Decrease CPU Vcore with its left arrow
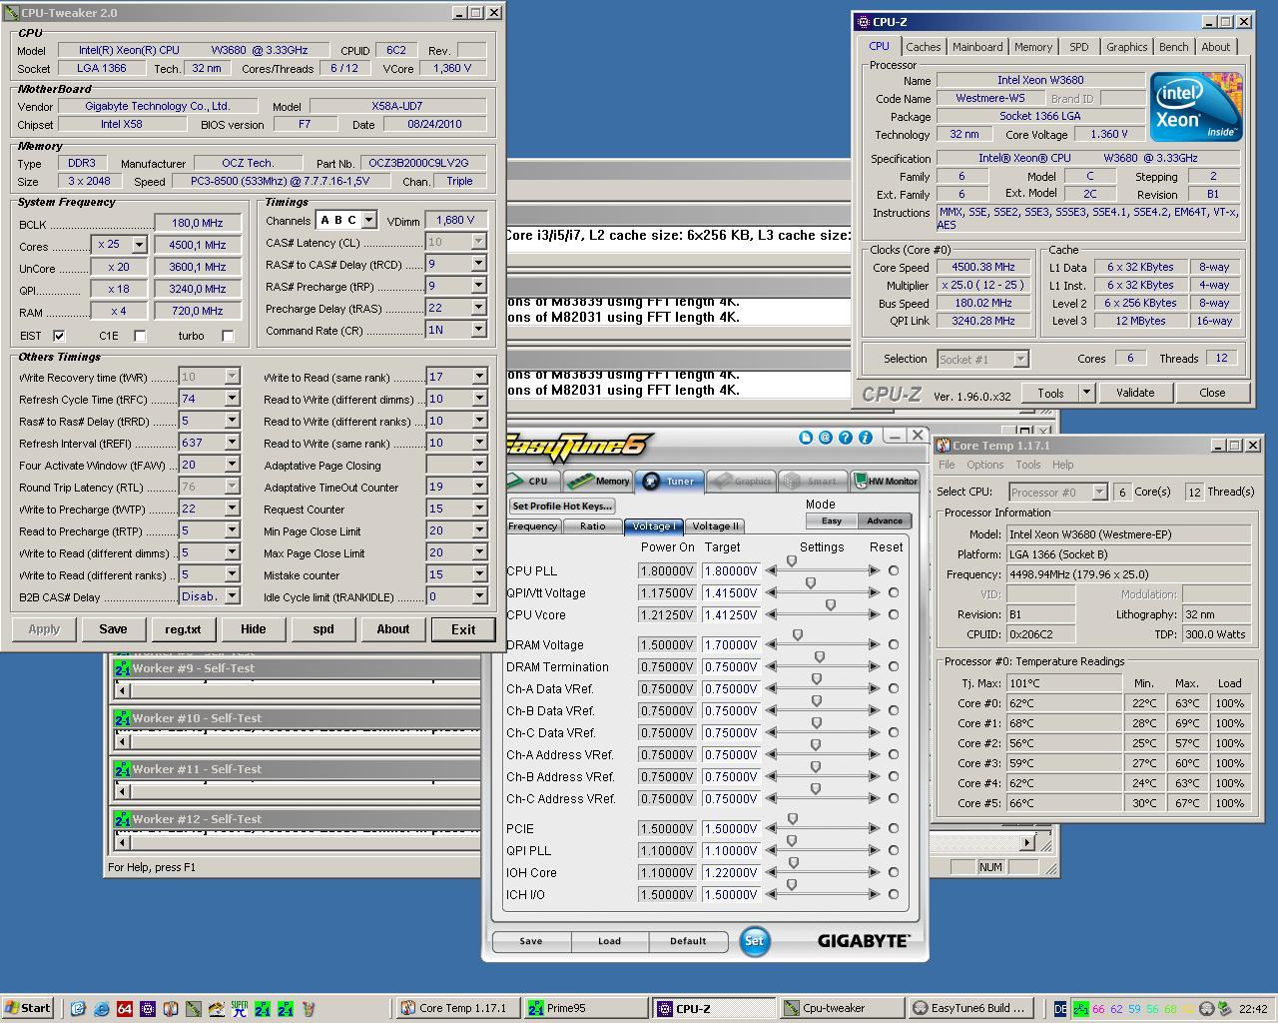 click(x=771, y=615)
